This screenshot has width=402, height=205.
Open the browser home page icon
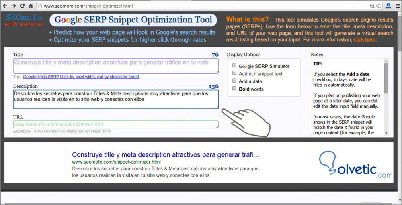pos(31,6)
